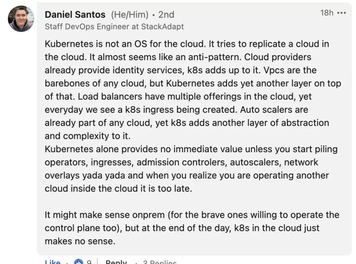Viewport: 356px width, 264px height.
Task: Open Daniel Santos's profile via his name
Action: 75,14
